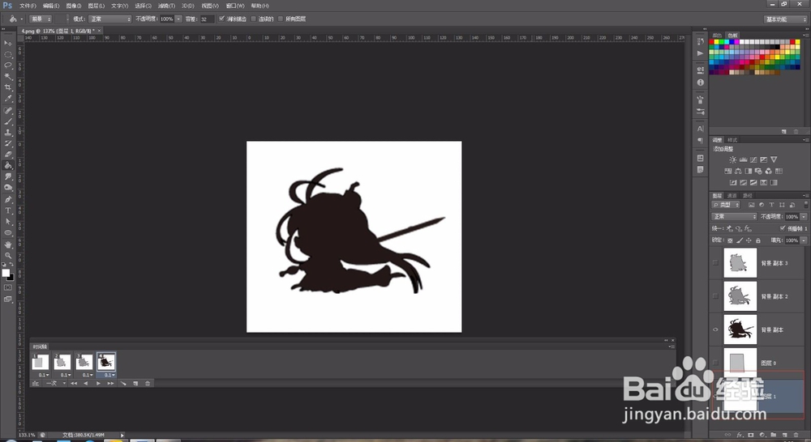811x442 pixels.
Task: Open the options bar opacity slider dropdown
Action: [x=178, y=19]
